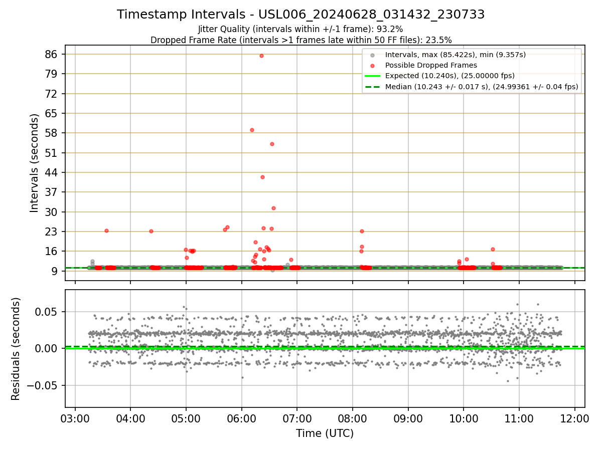Click the 12:00 x-axis tick label
The width and height of the screenshot is (602, 451).
coord(574,417)
